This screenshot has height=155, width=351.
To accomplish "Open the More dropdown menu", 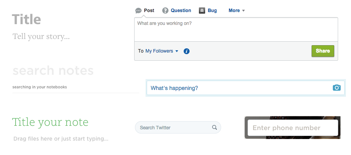I will point(237,11).
